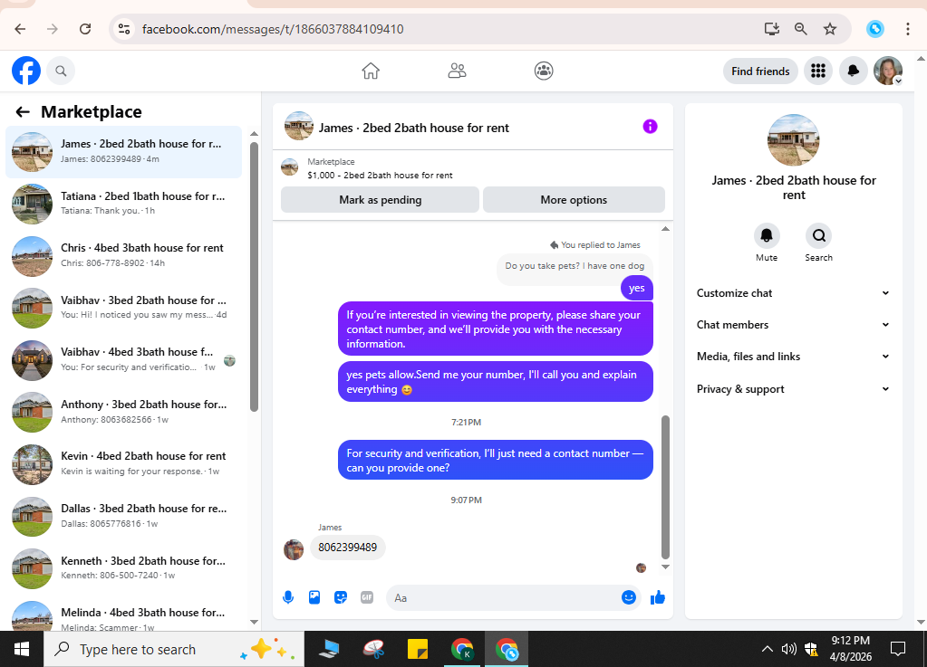Click the 'yes' reply bubble
This screenshot has width=927, height=667.
(637, 288)
